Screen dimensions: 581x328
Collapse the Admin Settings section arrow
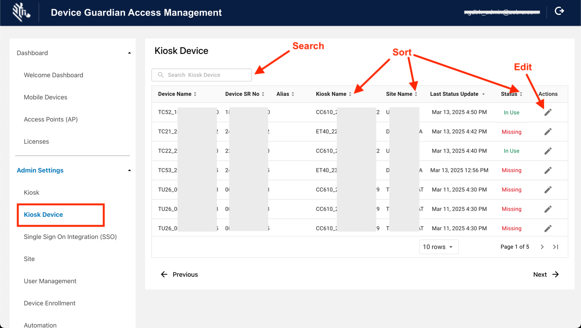pyautogui.click(x=129, y=170)
